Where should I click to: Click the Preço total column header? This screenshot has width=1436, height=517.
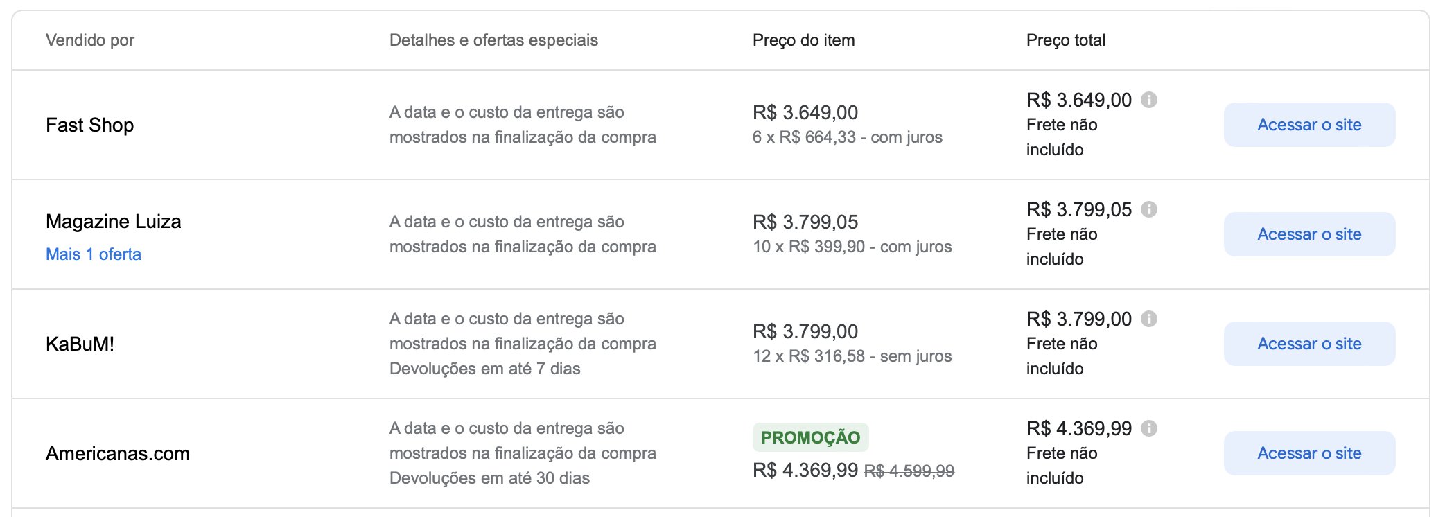click(x=1066, y=40)
